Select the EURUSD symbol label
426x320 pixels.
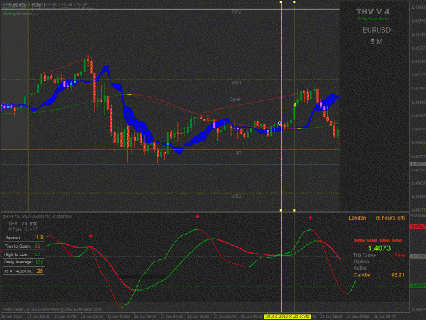(x=376, y=30)
